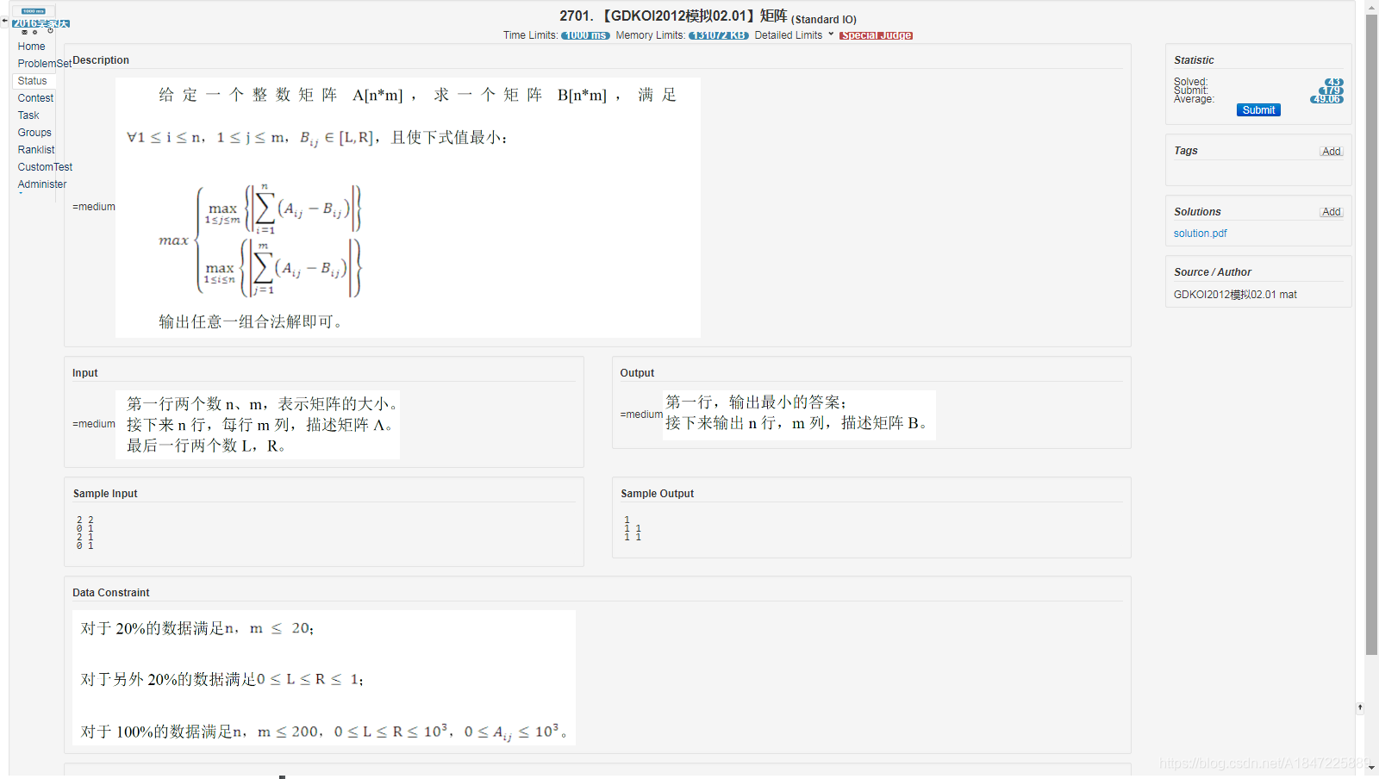Open the mail envelope icon under username

[24, 32]
